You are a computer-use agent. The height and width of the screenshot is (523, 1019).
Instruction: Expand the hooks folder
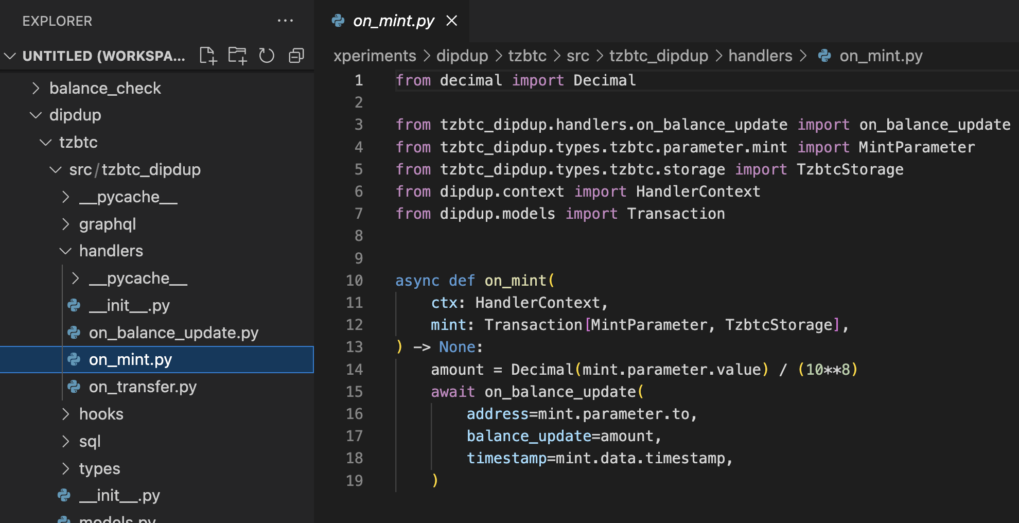coord(65,414)
